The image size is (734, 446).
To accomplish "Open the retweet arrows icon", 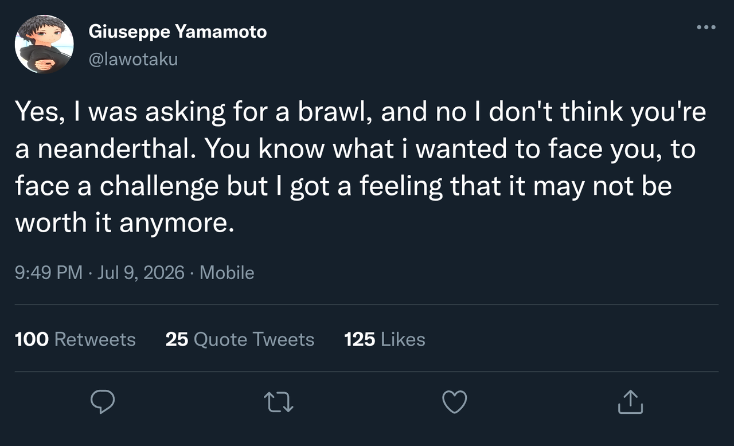I will point(279,402).
